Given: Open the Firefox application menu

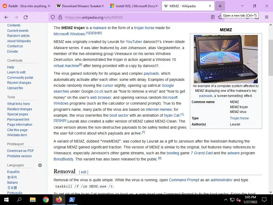Looking at the screenshot, I should (x=266, y=17).
